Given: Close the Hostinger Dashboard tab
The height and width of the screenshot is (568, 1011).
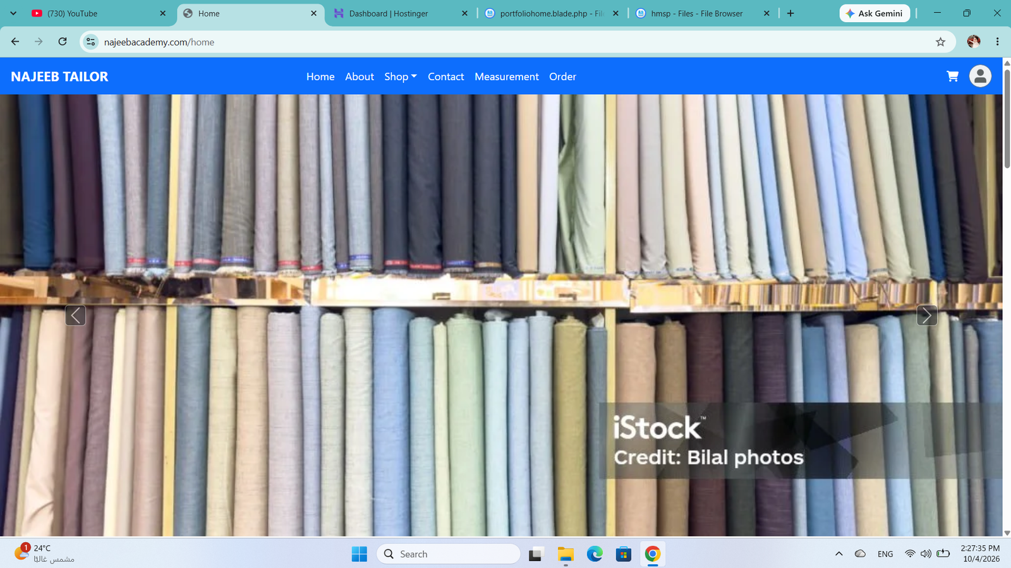Looking at the screenshot, I should tap(464, 13).
